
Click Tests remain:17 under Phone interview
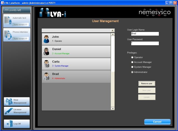coord(20,39)
